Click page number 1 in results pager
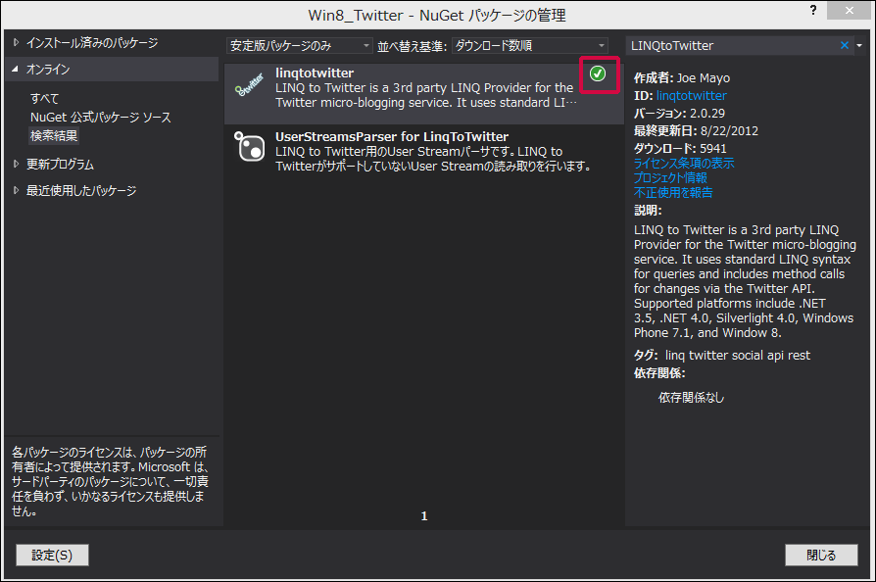Screen dimensions: 876x582 (424, 515)
